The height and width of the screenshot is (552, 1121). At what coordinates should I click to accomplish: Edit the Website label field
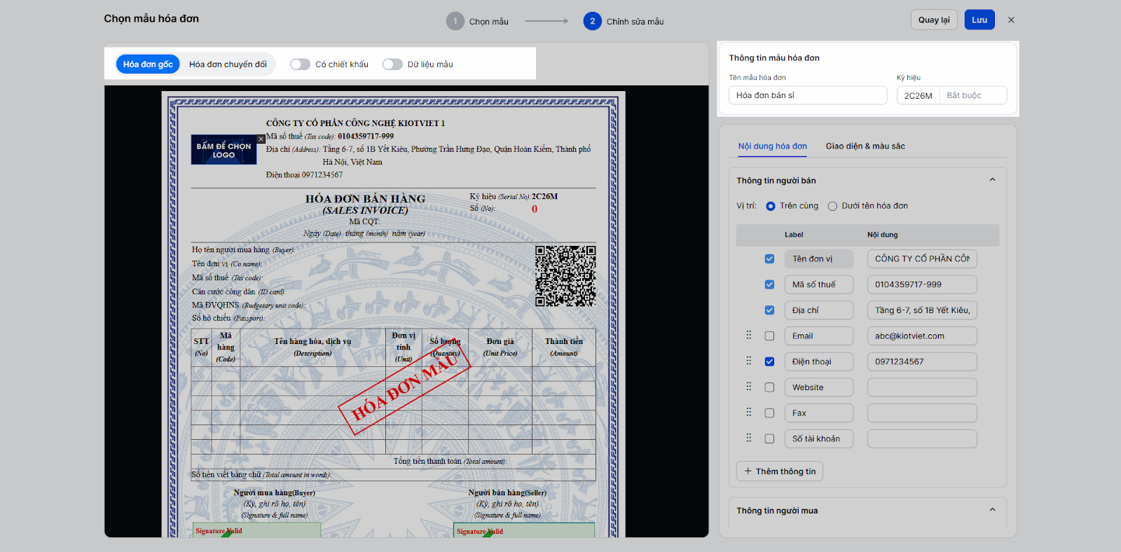click(x=819, y=387)
